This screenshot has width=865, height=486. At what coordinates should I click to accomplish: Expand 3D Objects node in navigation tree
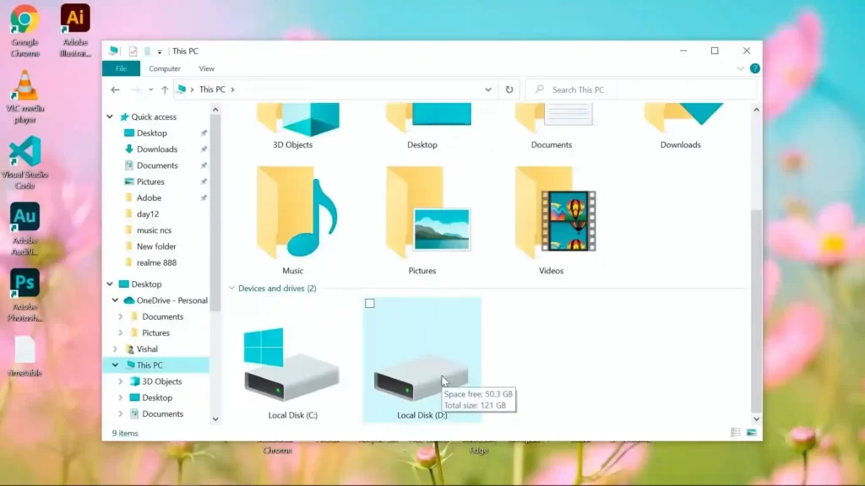120,381
